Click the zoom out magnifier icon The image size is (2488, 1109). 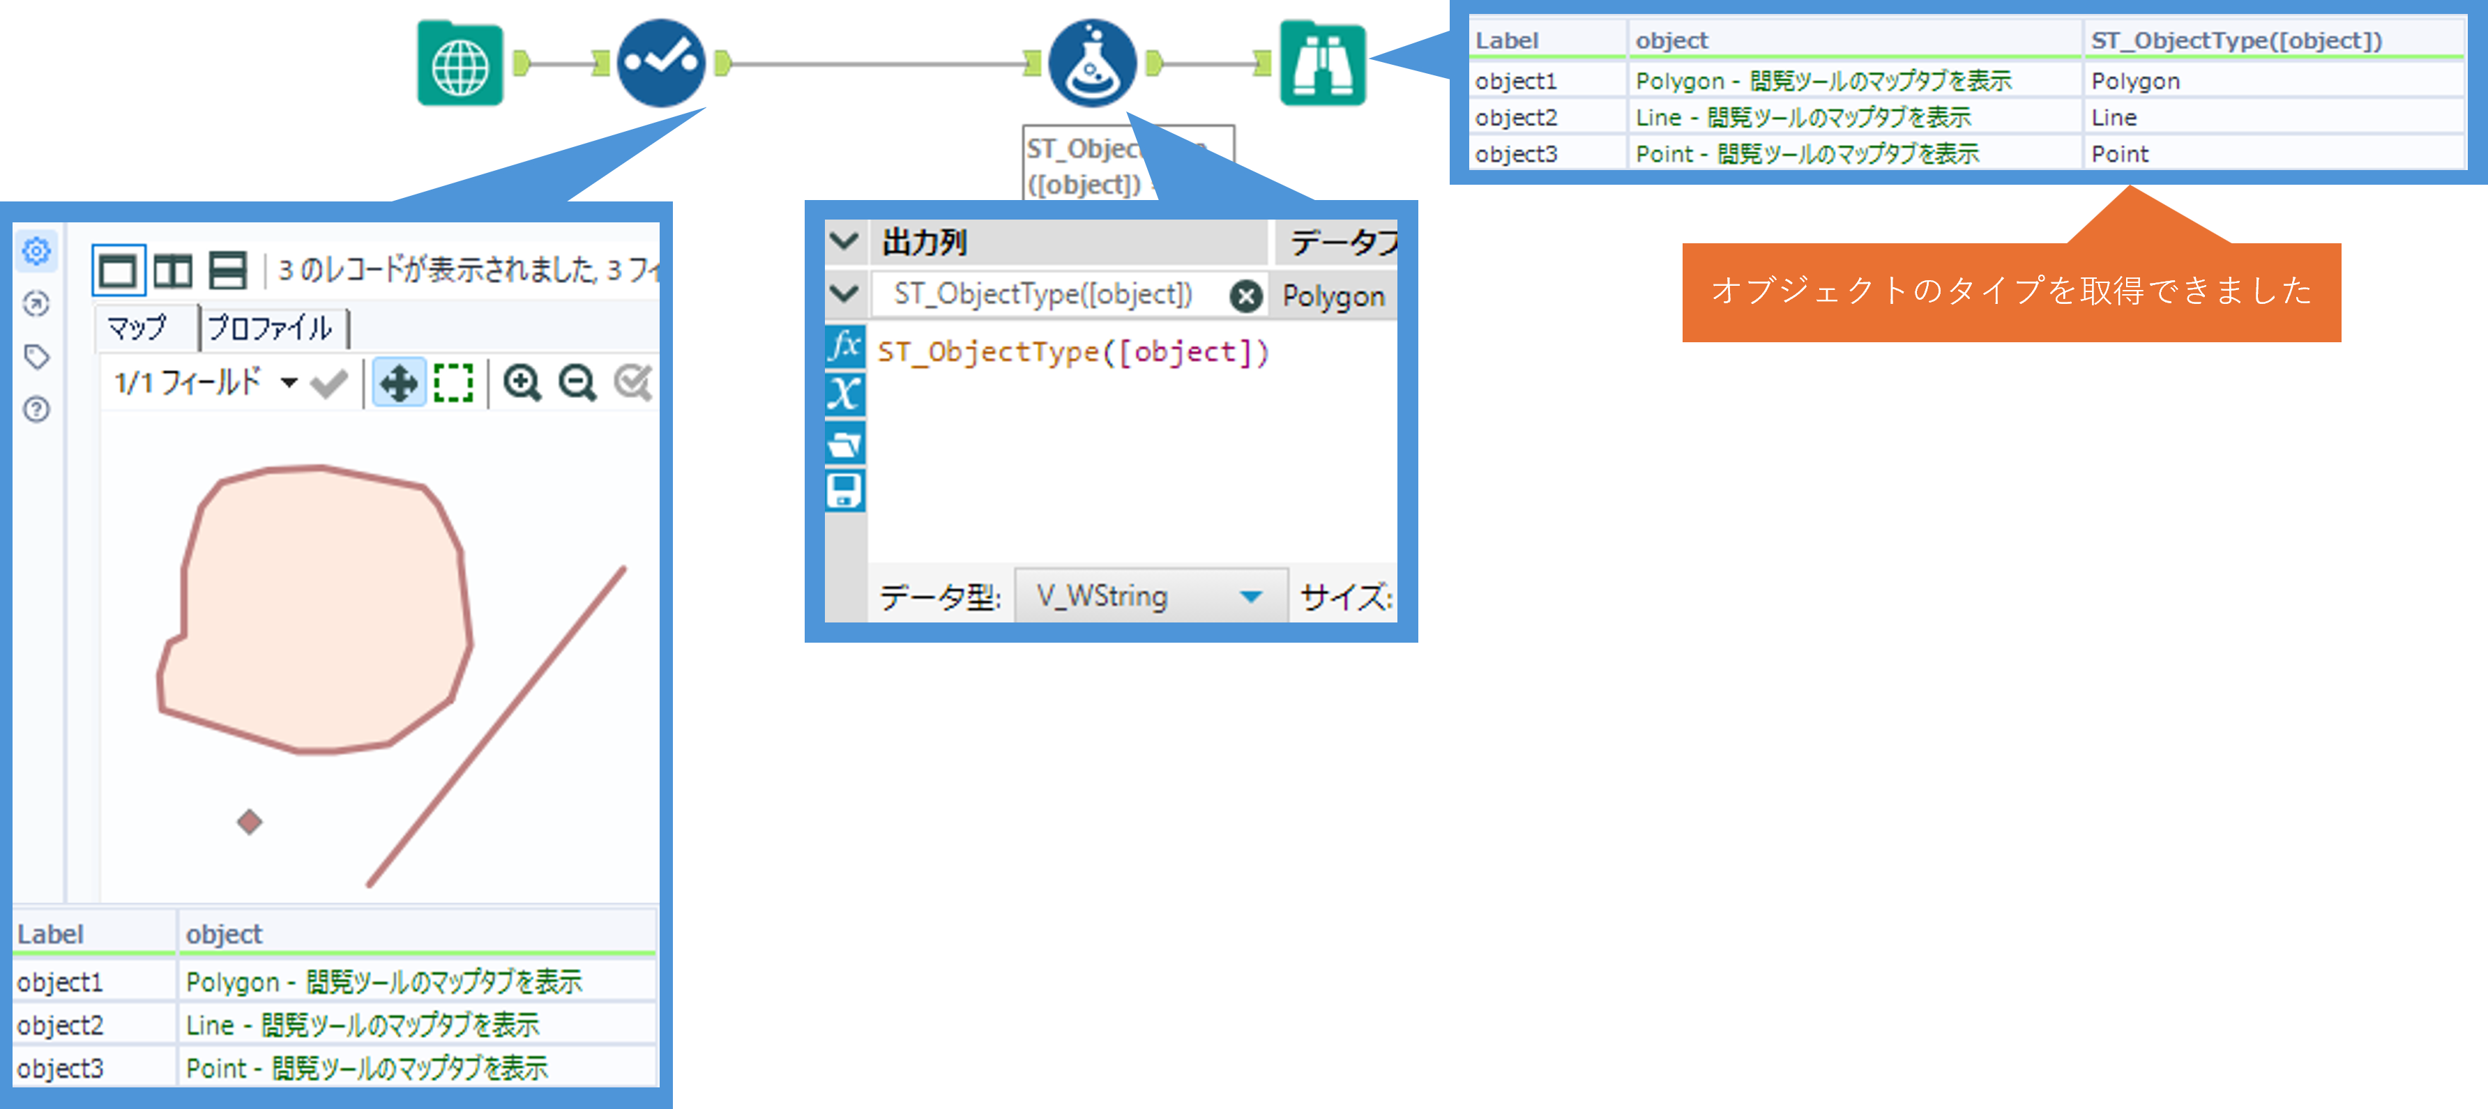coord(577,383)
